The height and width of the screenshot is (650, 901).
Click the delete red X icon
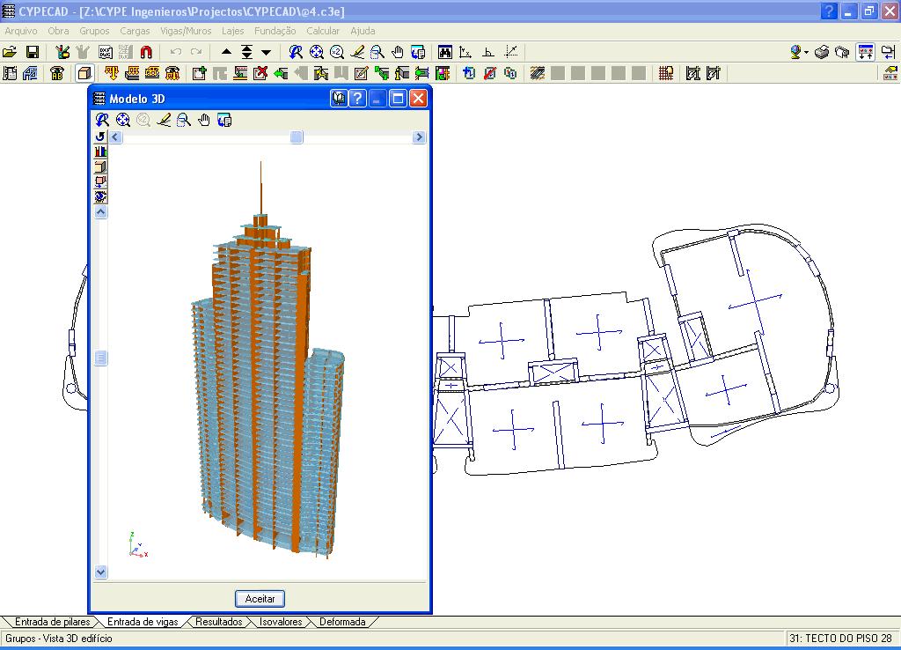[260, 73]
